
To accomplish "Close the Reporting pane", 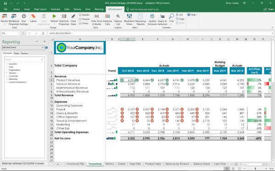I will pos(44,41).
